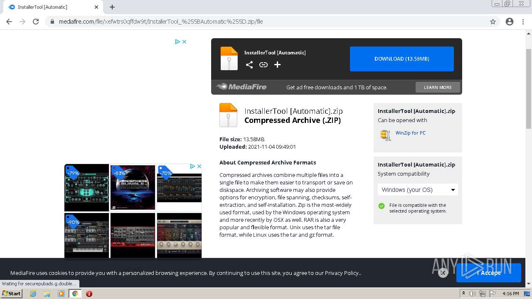The image size is (532, 299).
Task: Click the volume icon in the system tray
Action: (x=473, y=294)
